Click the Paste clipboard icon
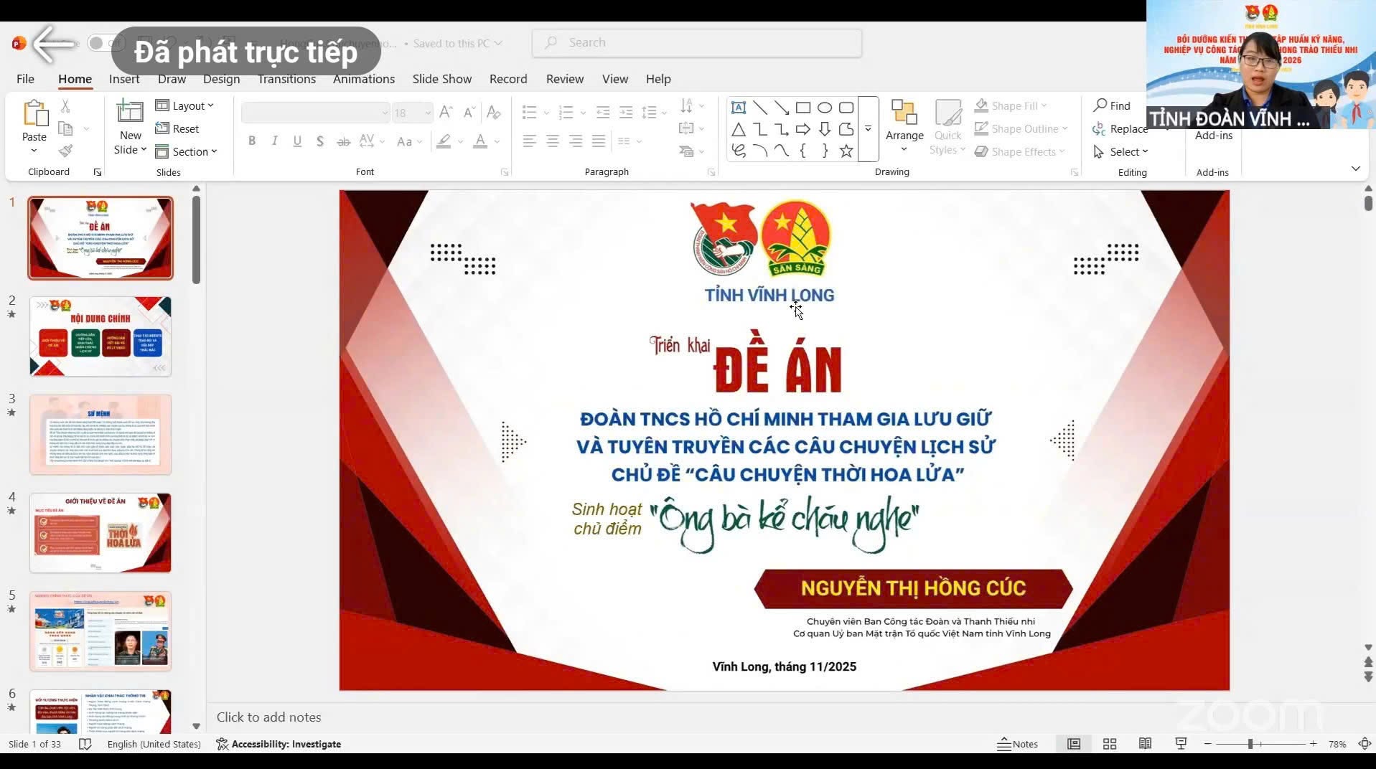 pos(34,114)
